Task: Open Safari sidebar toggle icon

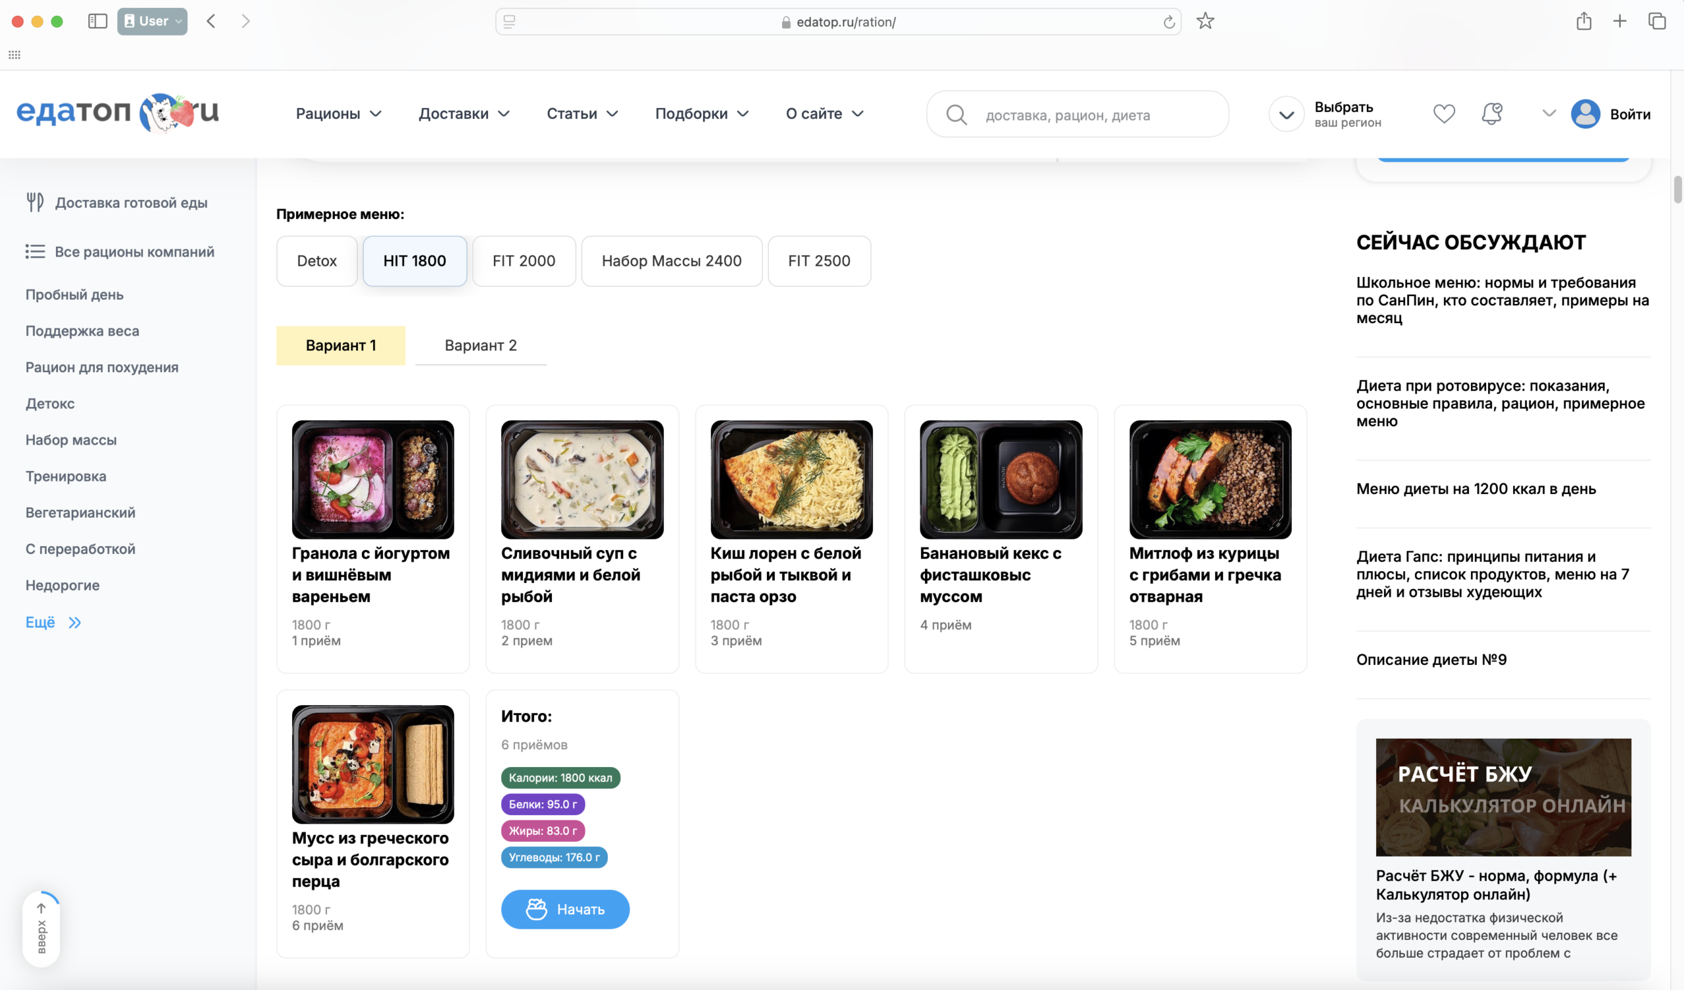Action: pyautogui.click(x=97, y=22)
